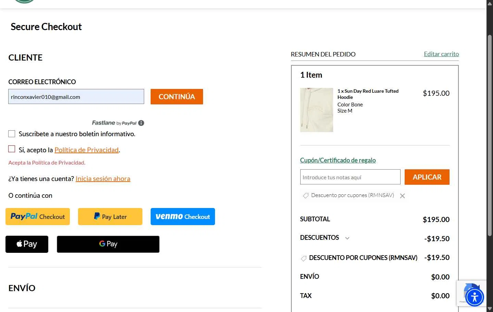The image size is (493, 312).
Task: Select the Venmo Checkout button
Action: [183, 217]
